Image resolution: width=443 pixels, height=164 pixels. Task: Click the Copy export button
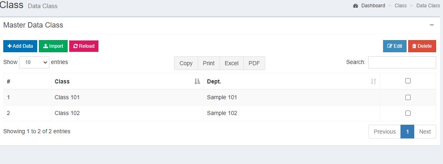[x=186, y=63]
